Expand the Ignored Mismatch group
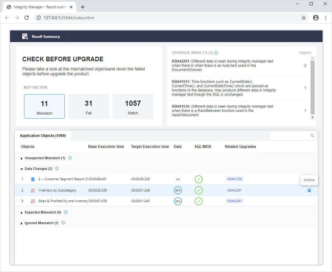The image size is (332, 272). click(x=22, y=223)
